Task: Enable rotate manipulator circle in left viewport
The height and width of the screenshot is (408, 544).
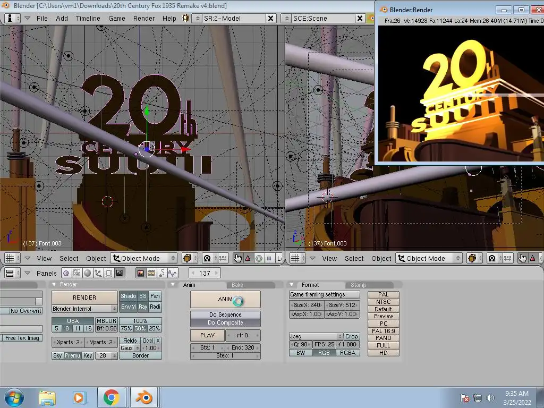Action: point(259,258)
